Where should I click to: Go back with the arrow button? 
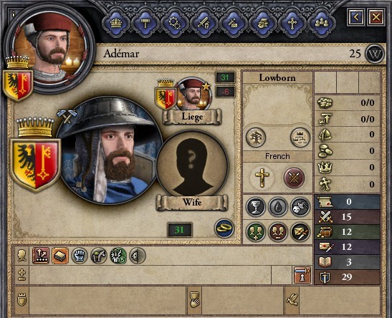click(356, 17)
